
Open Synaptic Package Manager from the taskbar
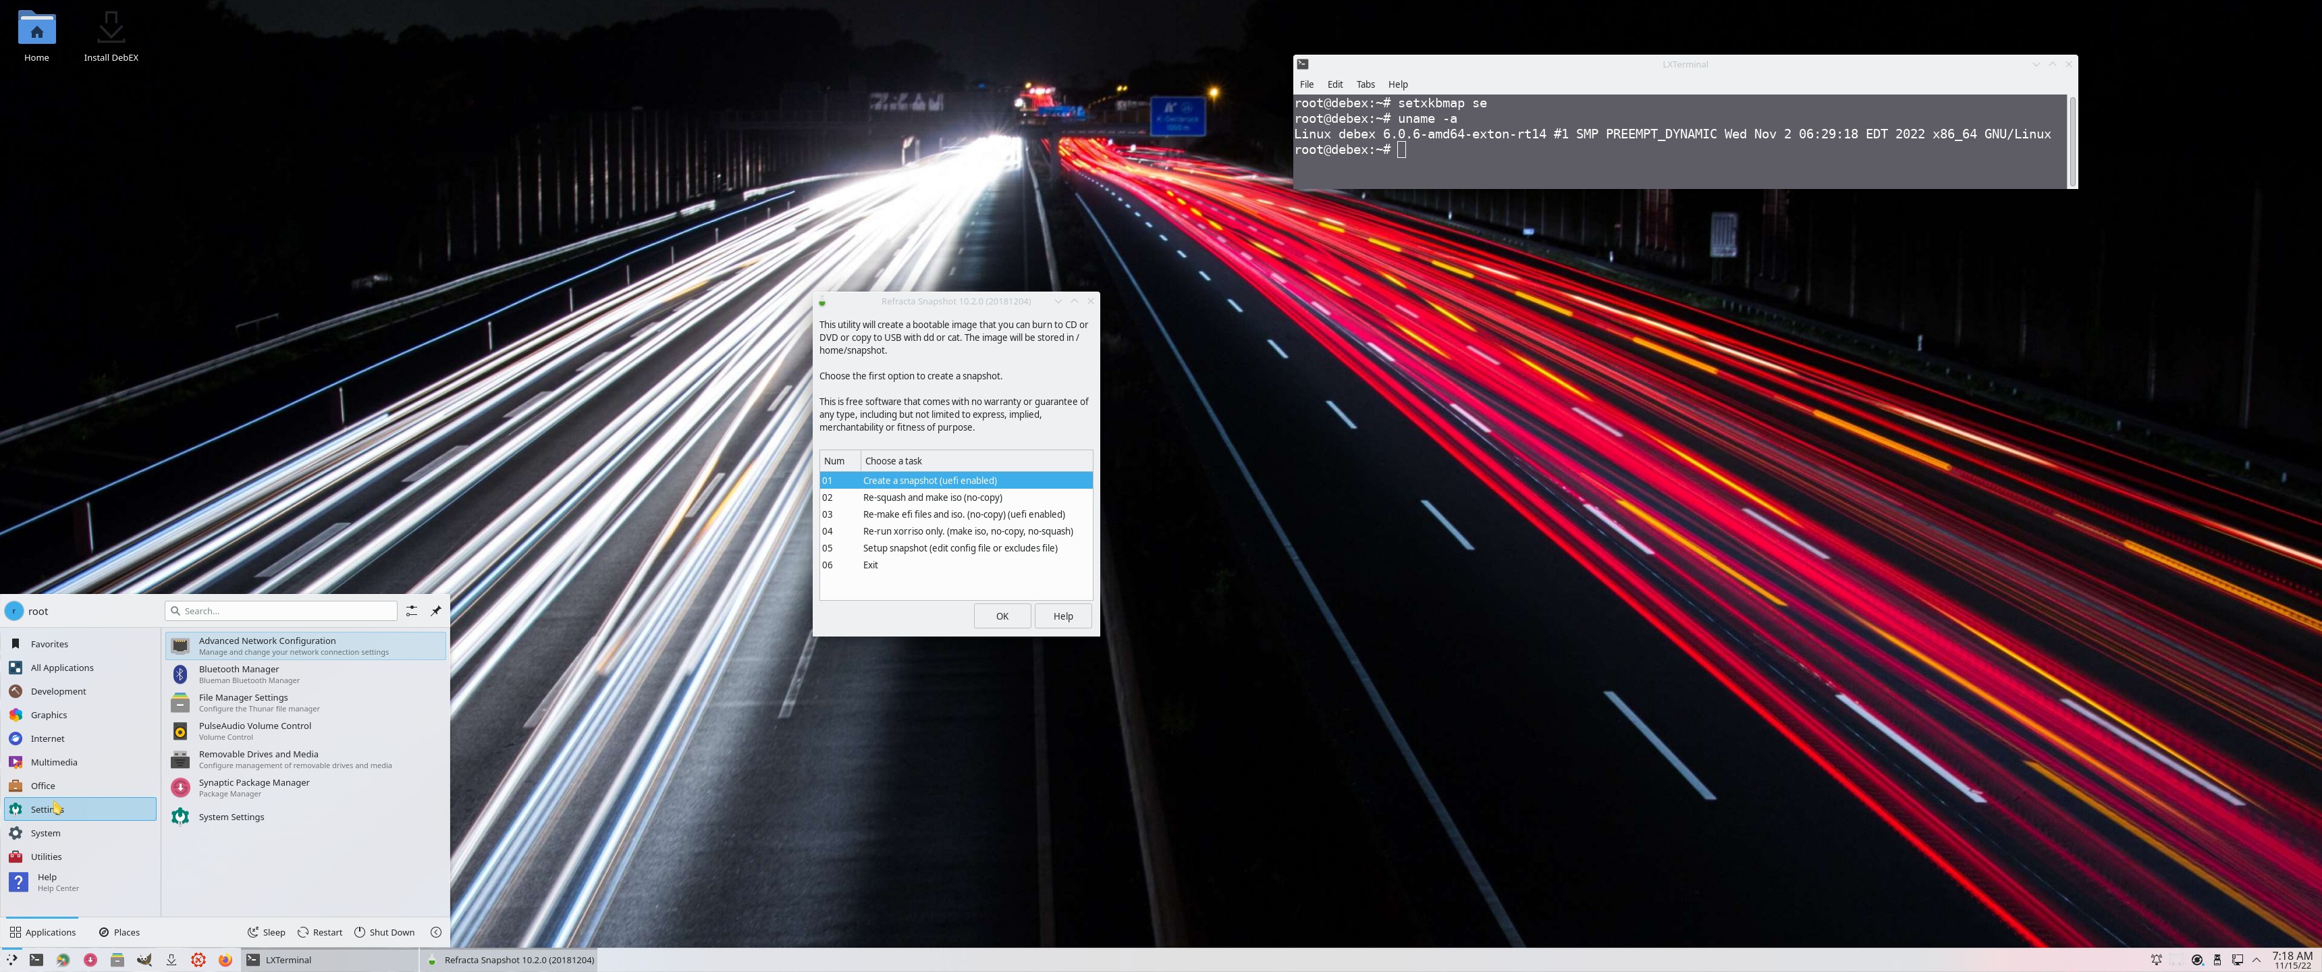(90, 961)
